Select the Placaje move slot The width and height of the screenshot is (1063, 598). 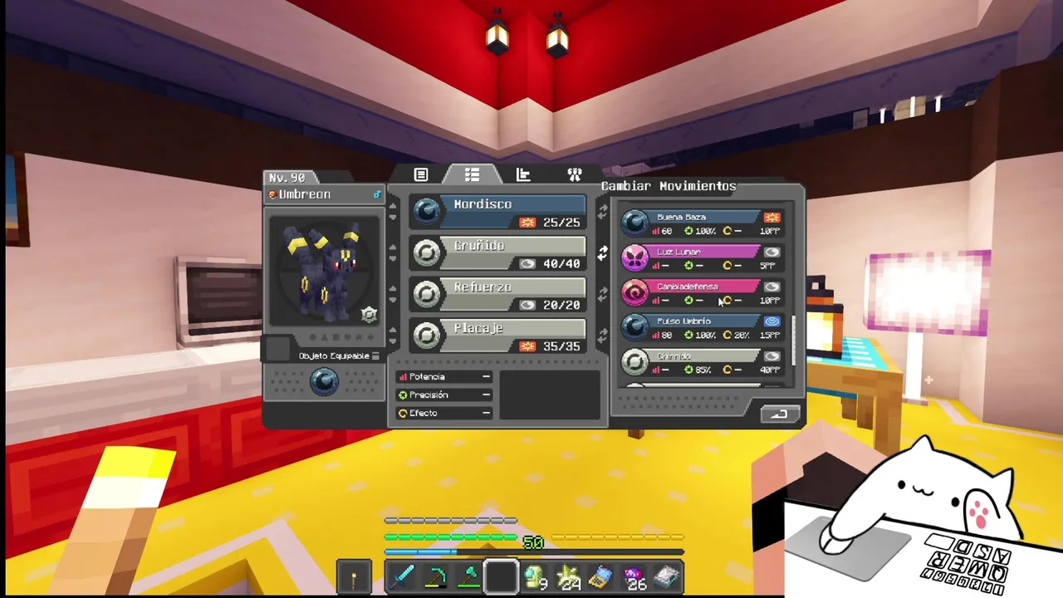[x=497, y=336]
